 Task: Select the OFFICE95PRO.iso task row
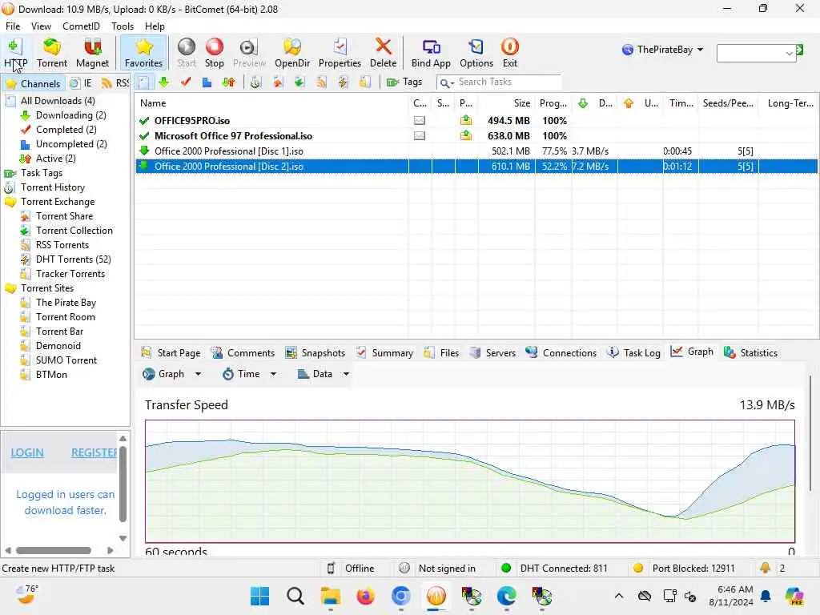click(476, 121)
